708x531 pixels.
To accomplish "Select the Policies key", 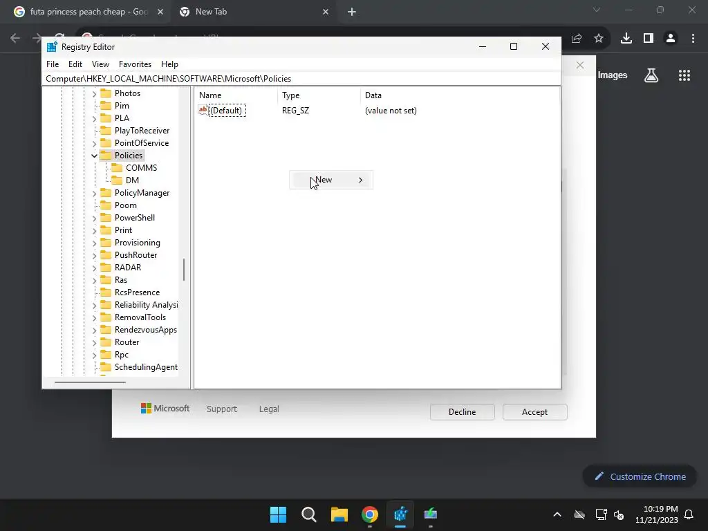I will (x=128, y=156).
